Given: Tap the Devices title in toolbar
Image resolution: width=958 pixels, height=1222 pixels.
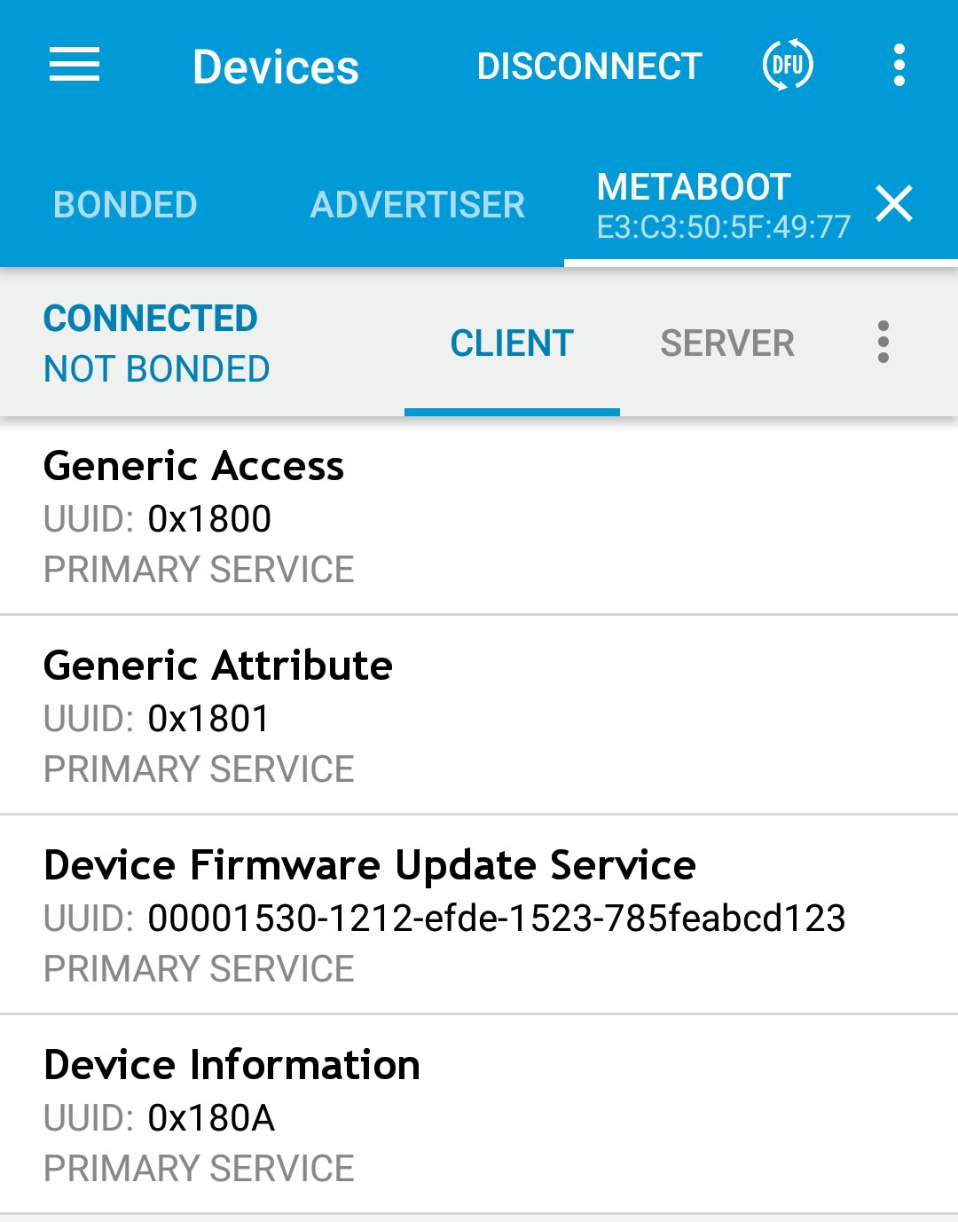Looking at the screenshot, I should tap(276, 67).
